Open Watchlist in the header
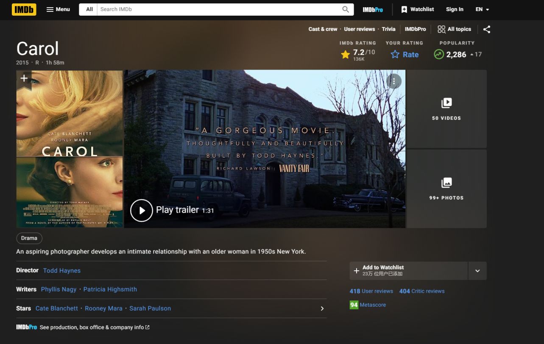 click(418, 9)
